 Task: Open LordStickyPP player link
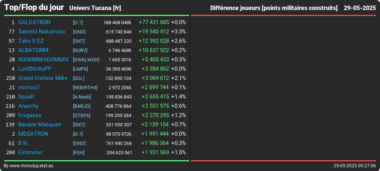click(35, 69)
